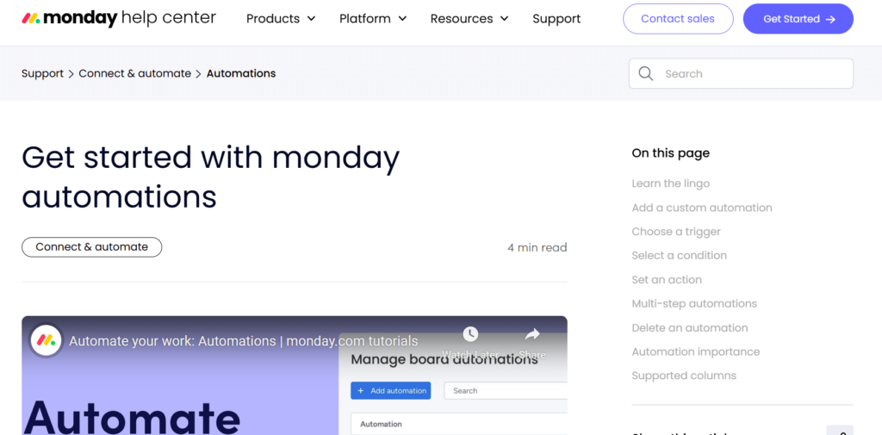Click the 'Get started with monday automations' title
The height and width of the screenshot is (435, 882).
click(x=210, y=177)
